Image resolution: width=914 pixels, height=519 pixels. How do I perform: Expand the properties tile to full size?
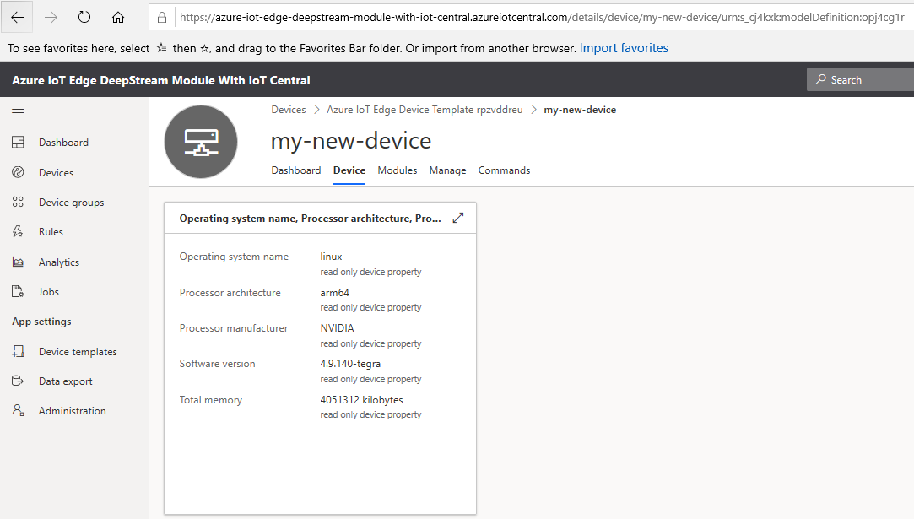tap(458, 218)
